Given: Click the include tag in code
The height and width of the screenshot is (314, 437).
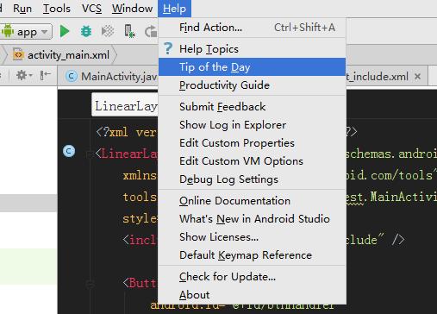Looking at the screenshot, I should point(140,240).
